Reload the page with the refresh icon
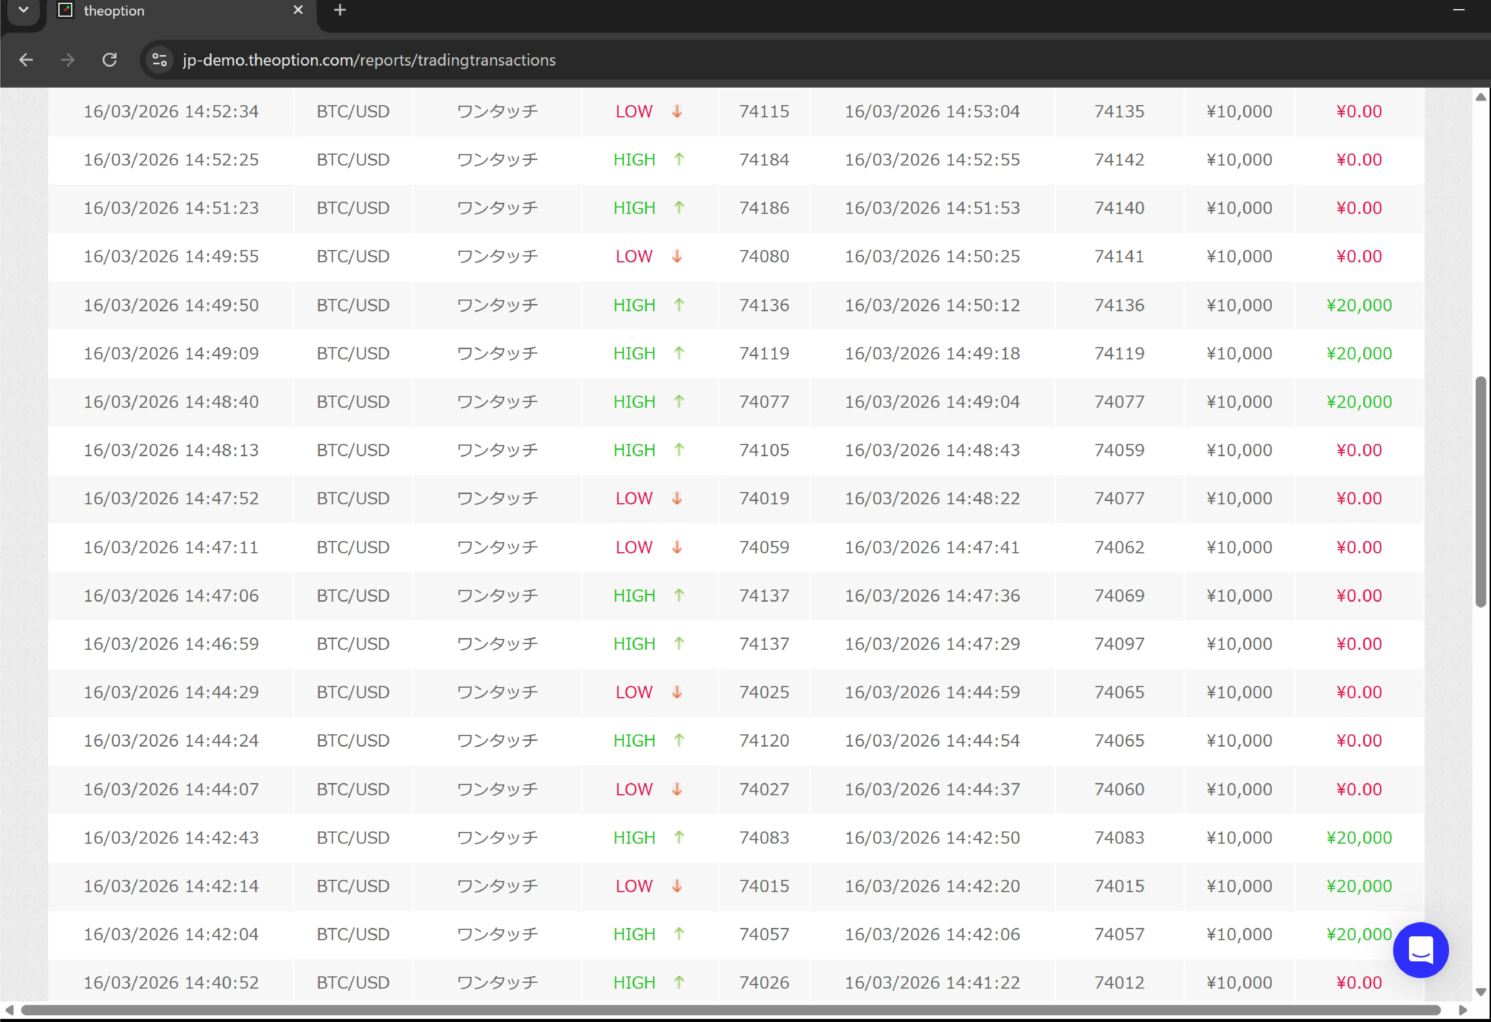Screen dimensions: 1491x1022 pyautogui.click(x=110, y=60)
